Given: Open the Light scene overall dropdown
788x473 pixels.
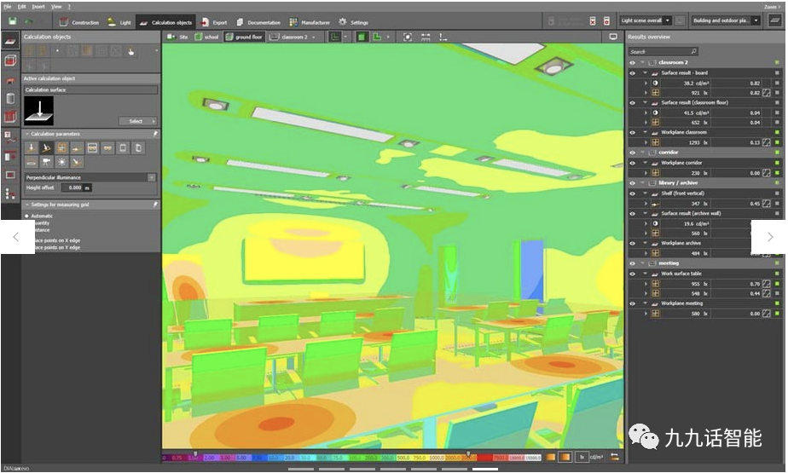Looking at the screenshot, I should pyautogui.click(x=645, y=20).
